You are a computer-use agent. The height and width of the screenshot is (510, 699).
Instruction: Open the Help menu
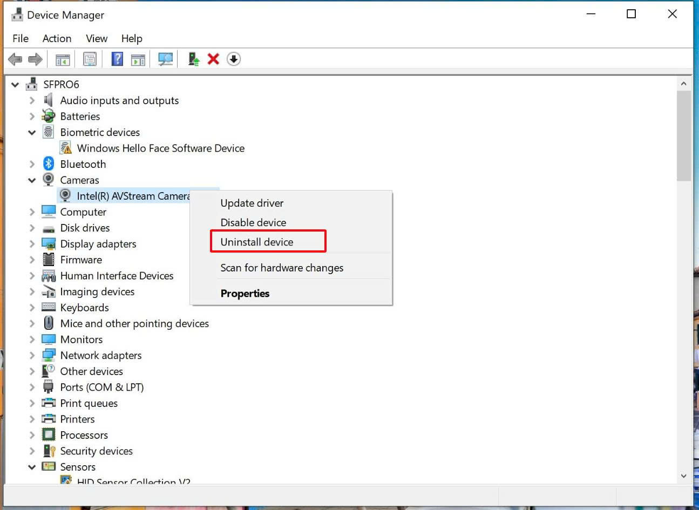(132, 38)
